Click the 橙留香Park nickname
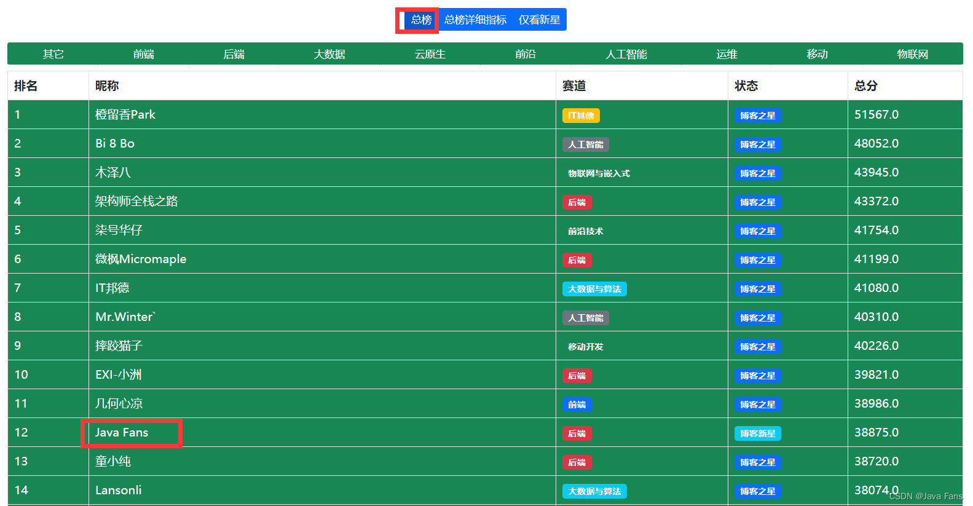 [x=125, y=115]
